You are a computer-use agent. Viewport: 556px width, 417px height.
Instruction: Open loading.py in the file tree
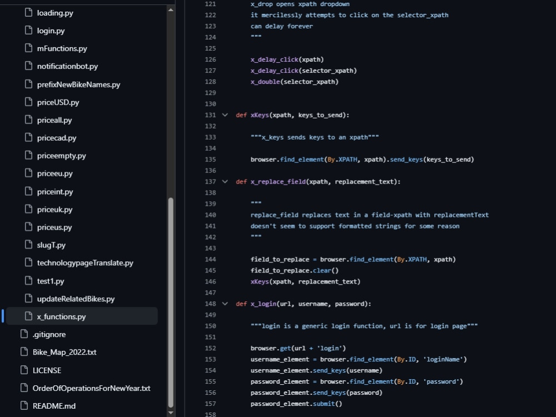point(55,13)
